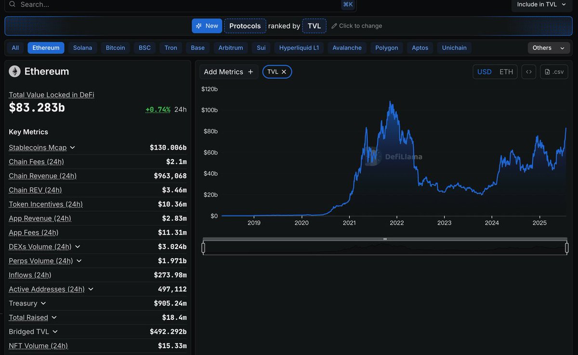Click the embed code icon button
Screen dimensions: 578x355
pyautogui.click(x=528, y=72)
